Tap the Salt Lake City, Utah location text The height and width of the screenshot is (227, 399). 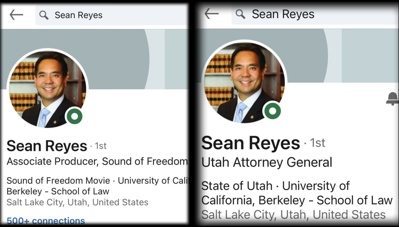(x=77, y=202)
